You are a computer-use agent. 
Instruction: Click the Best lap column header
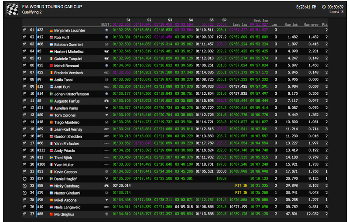(260, 20)
